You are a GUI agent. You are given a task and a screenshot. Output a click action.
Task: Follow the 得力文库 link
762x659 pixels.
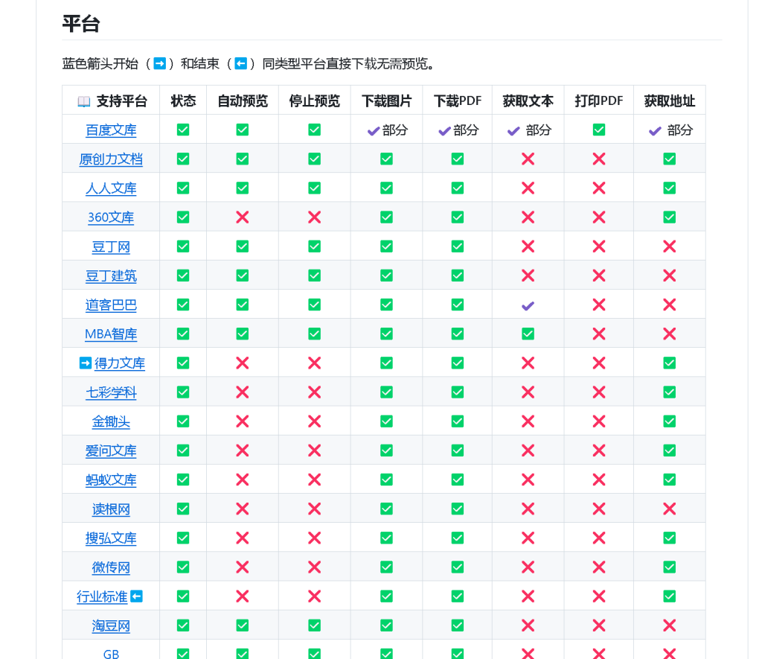tap(120, 363)
